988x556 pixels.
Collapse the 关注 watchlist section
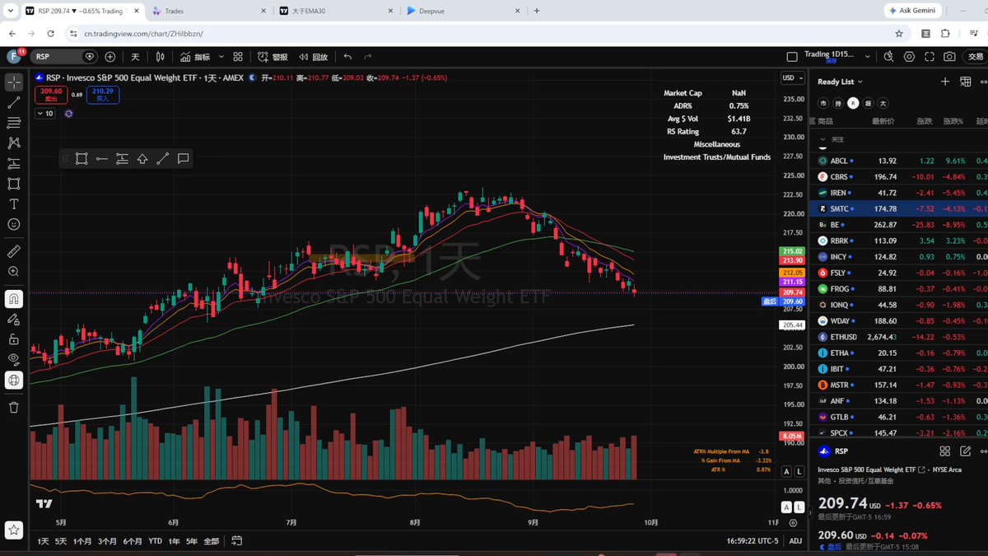[x=823, y=139]
